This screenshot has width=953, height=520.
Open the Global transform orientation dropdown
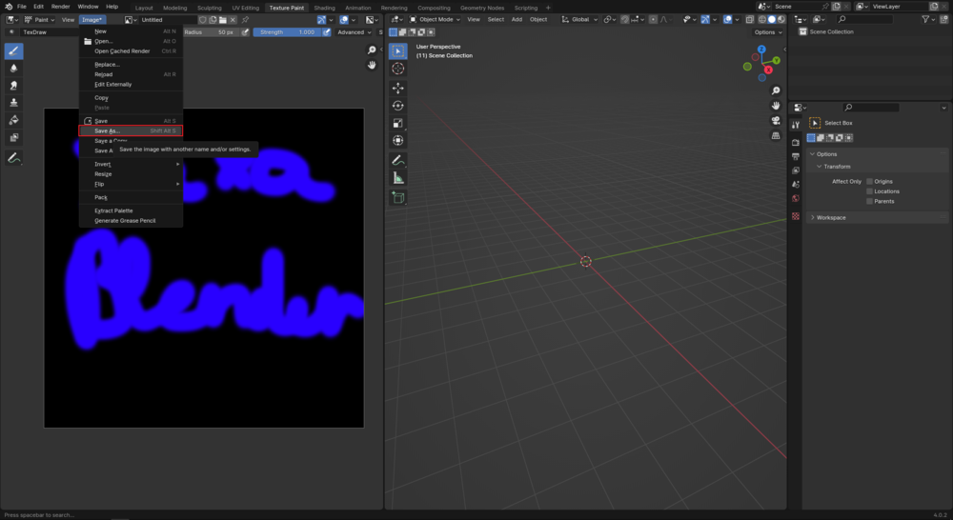click(x=578, y=19)
